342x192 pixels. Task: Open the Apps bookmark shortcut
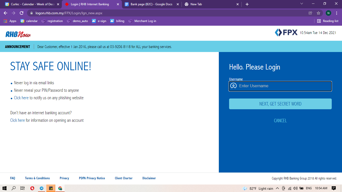coord(10,21)
